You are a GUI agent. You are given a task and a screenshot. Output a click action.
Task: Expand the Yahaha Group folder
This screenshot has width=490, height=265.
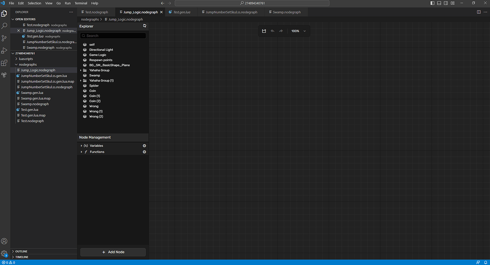(x=81, y=70)
